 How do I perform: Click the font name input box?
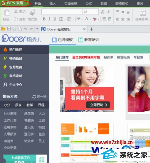pos(61,12)
